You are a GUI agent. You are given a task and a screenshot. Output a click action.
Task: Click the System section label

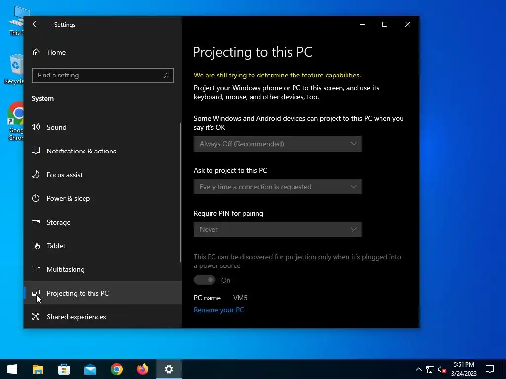(x=42, y=99)
